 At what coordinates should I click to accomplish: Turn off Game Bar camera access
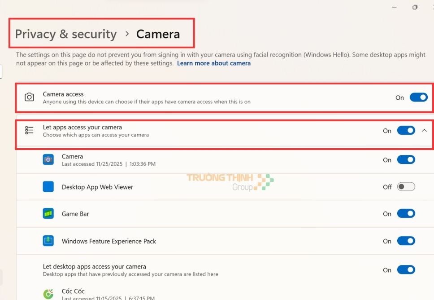pyautogui.click(x=406, y=214)
